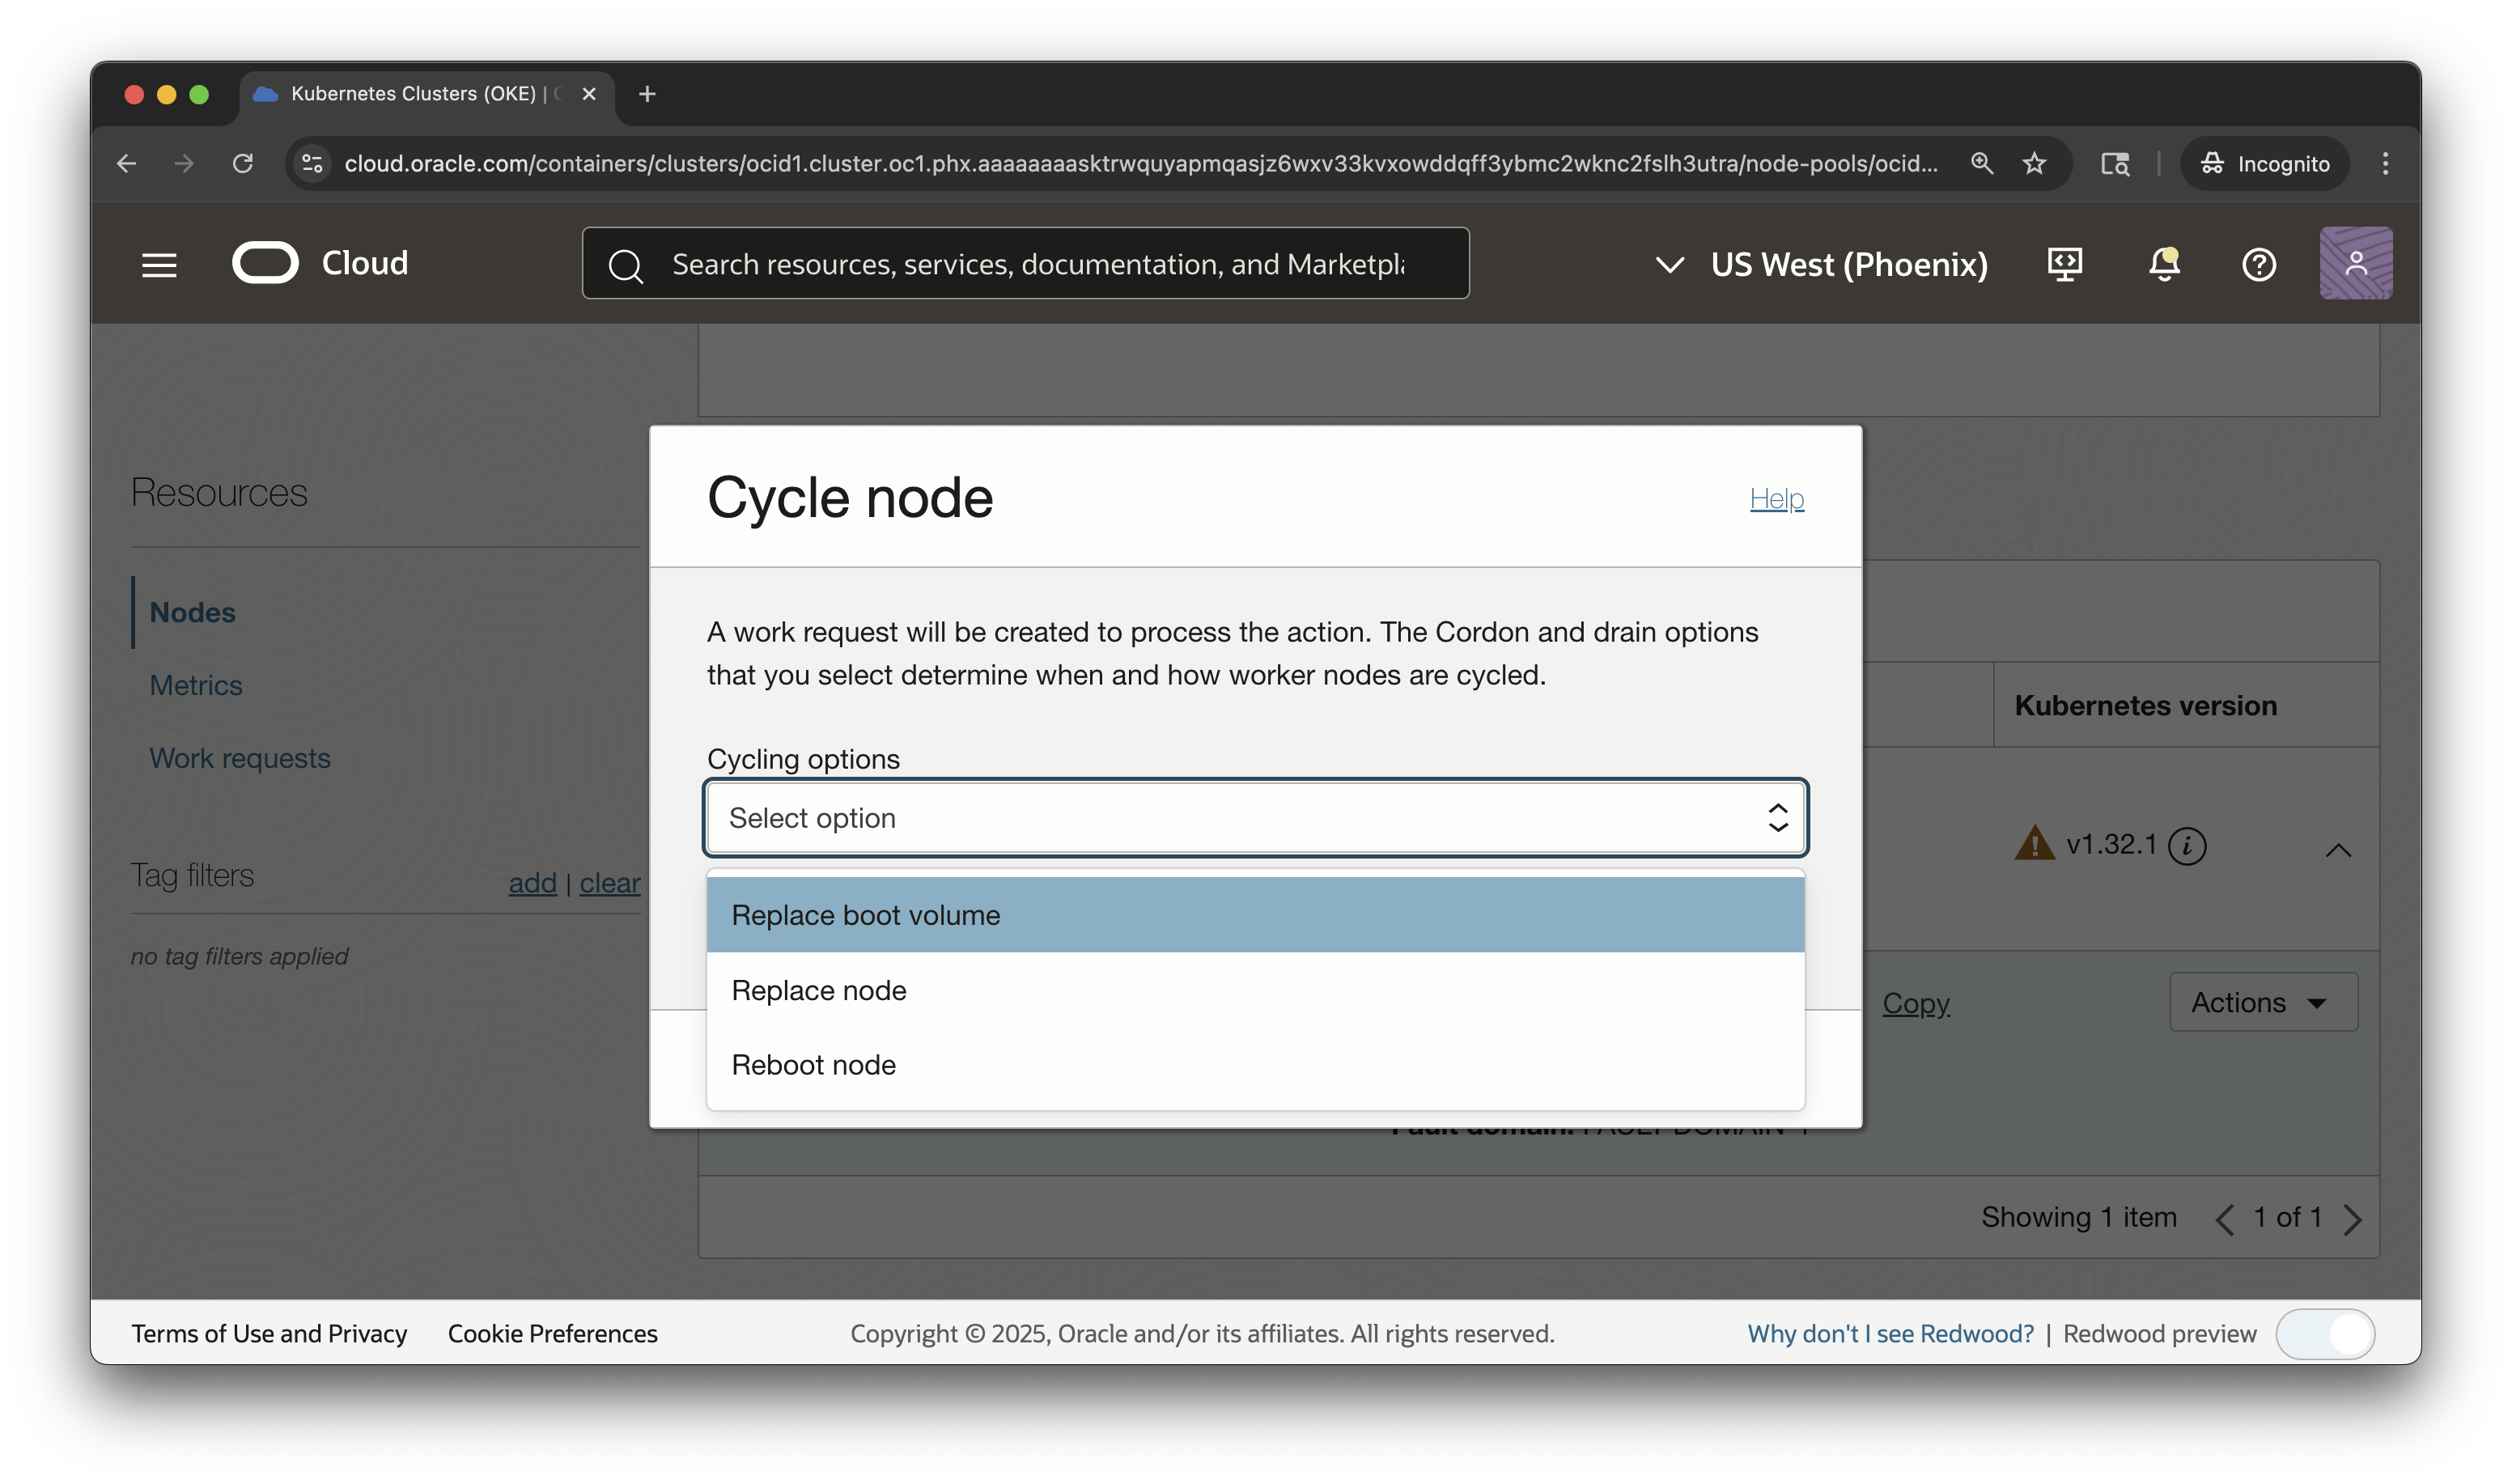Open the Cloud Shell developer tools icon
This screenshot has height=1484, width=2512.
pyautogui.click(x=2064, y=264)
